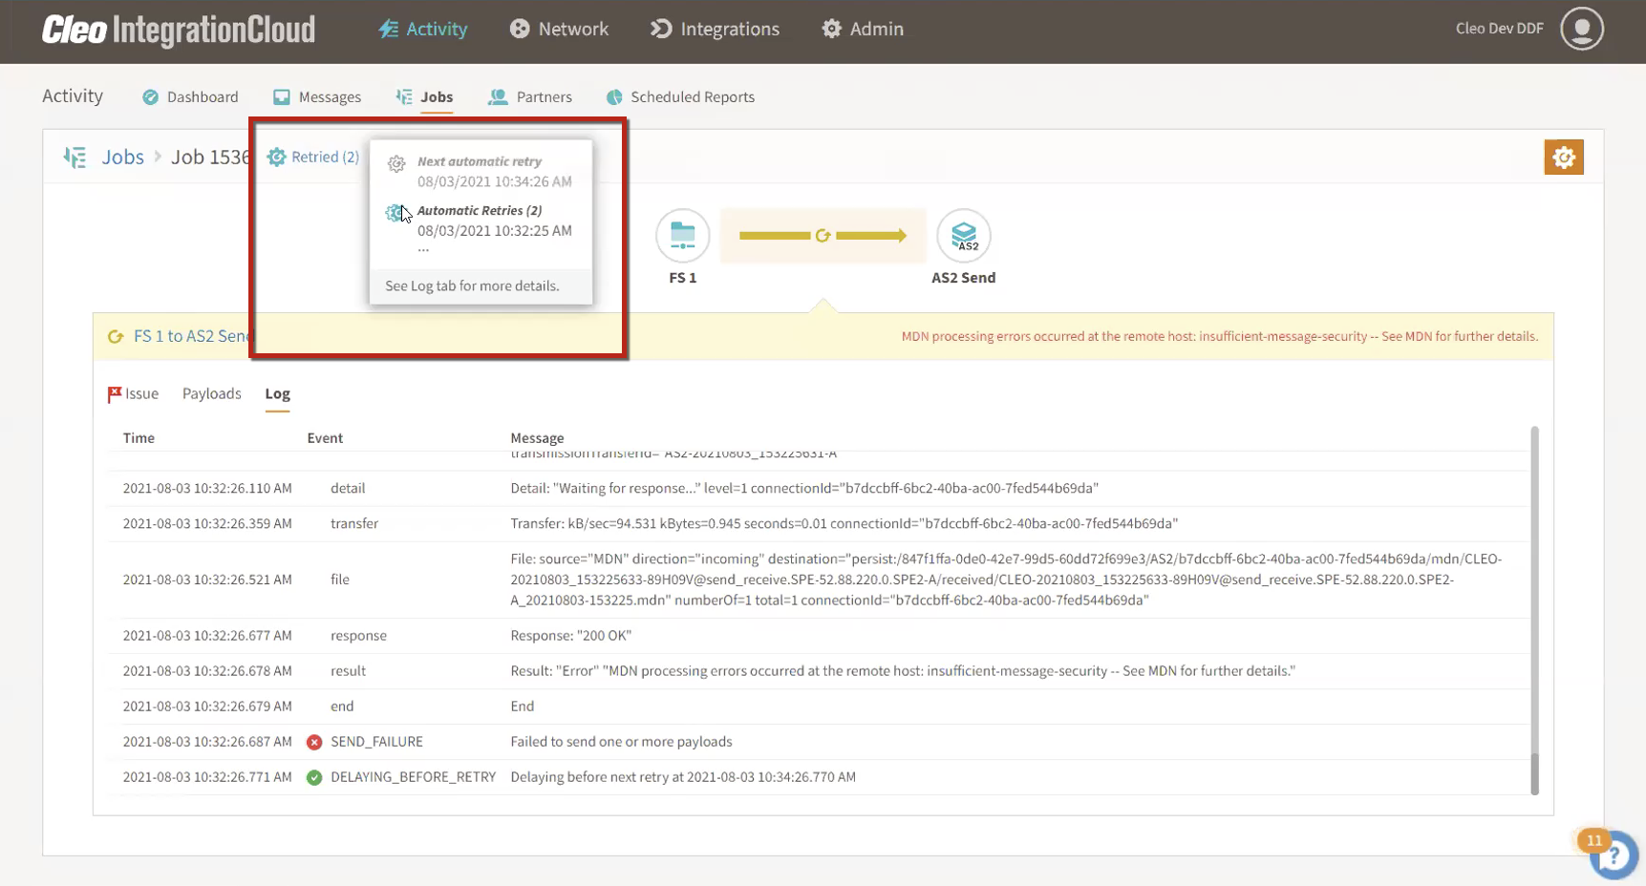
Task: Click the MDN processing errors message
Action: tap(1220, 336)
